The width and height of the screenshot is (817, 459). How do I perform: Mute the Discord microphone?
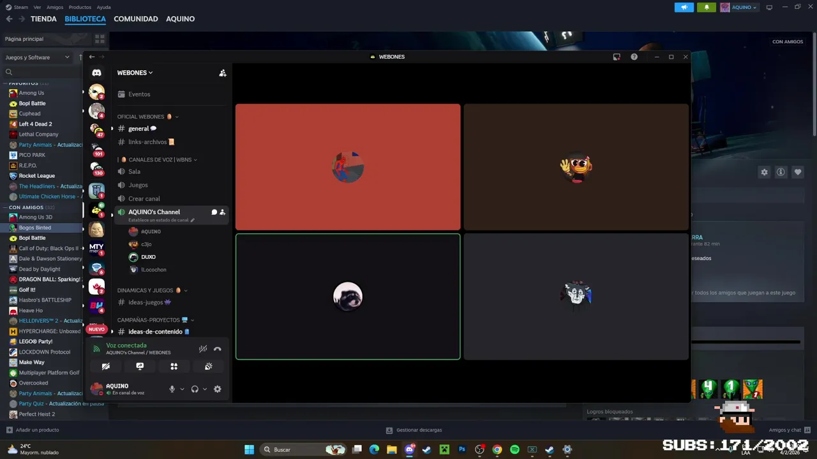(x=172, y=389)
